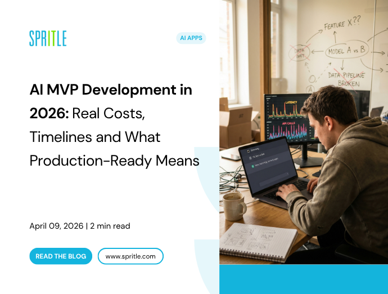Click the READ THE BLOG button
Viewport: 388px width, 294px height.
(x=61, y=256)
